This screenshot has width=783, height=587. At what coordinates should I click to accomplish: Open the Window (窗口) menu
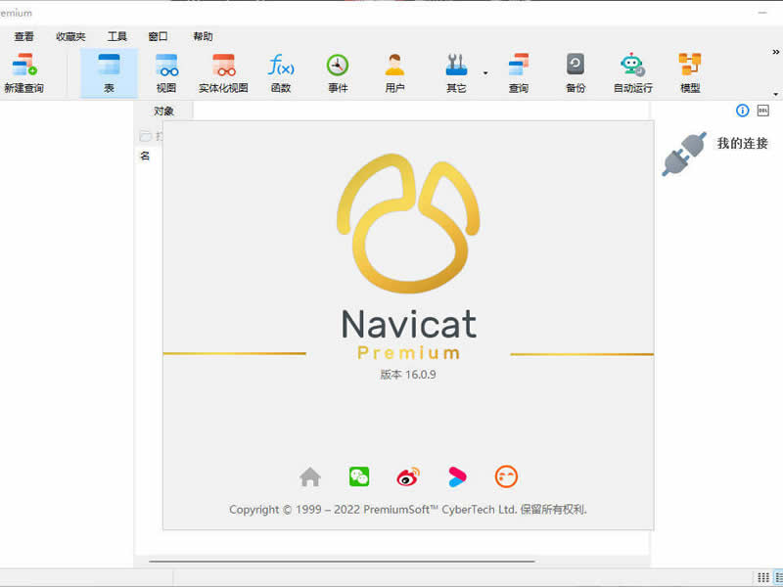click(x=158, y=36)
